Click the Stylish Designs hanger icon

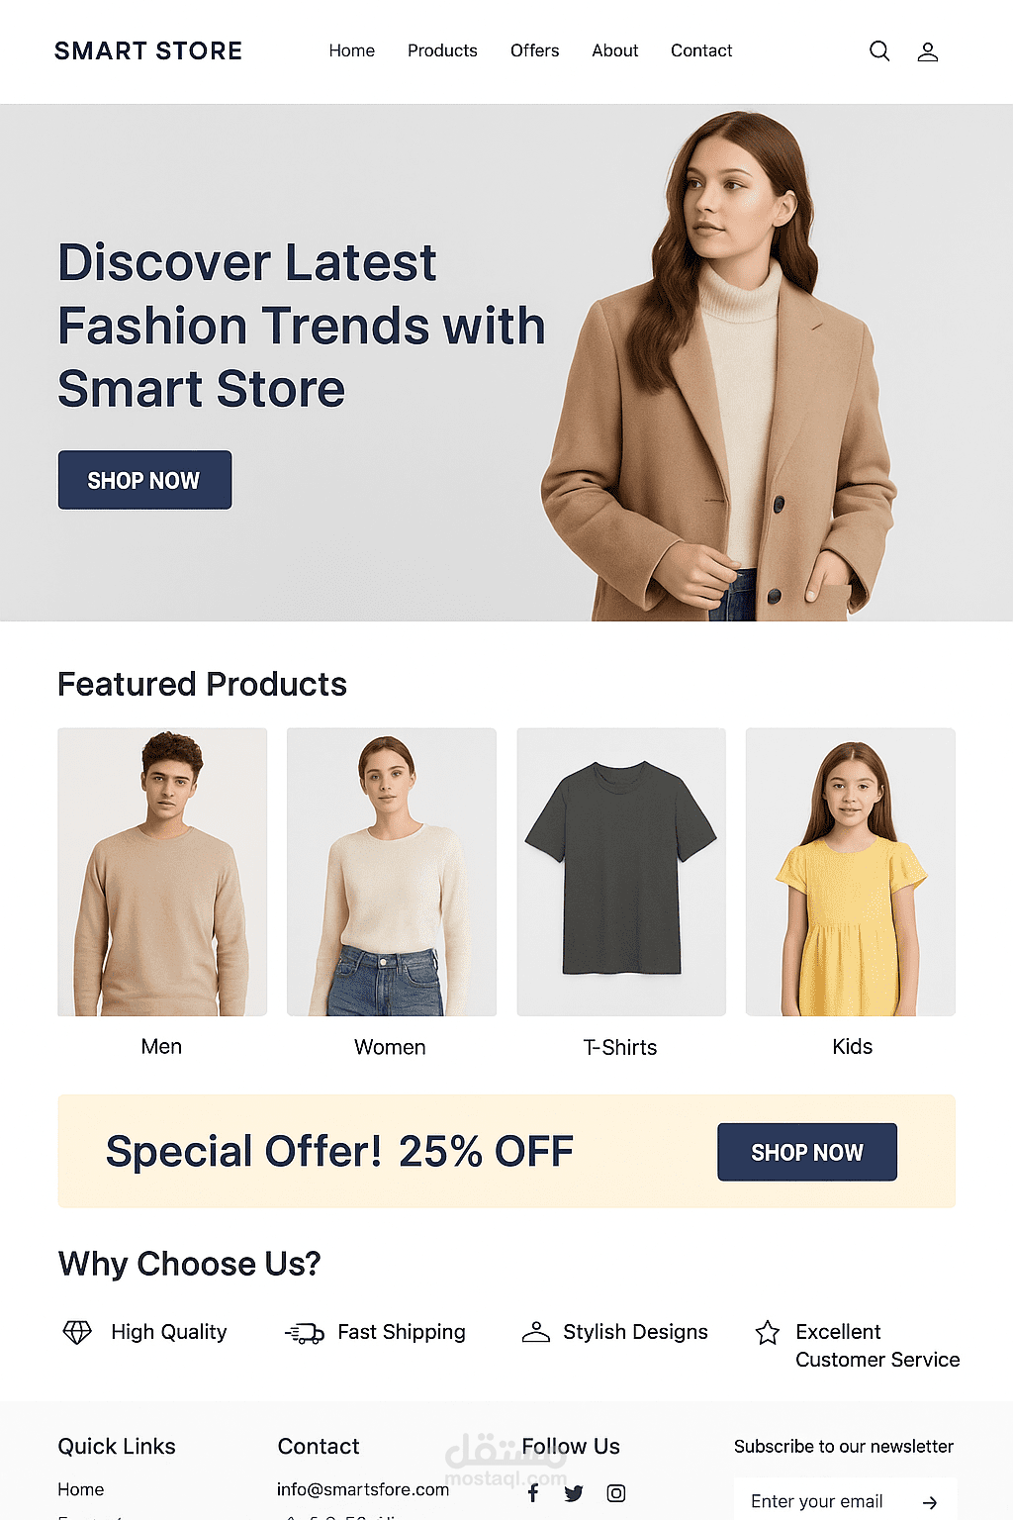(535, 1332)
